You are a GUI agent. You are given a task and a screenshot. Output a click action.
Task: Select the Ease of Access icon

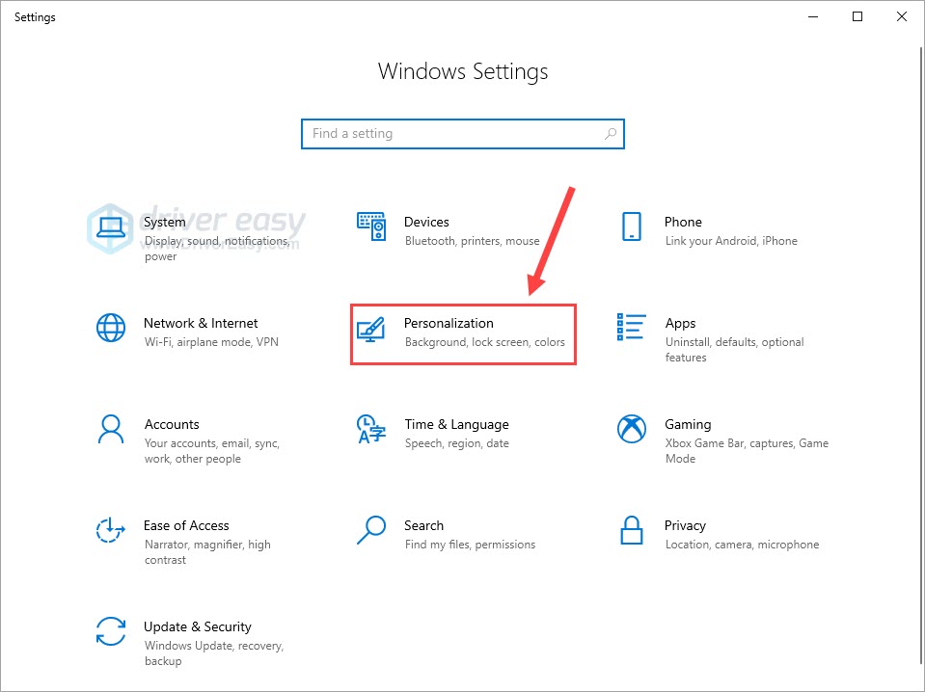coord(110,527)
